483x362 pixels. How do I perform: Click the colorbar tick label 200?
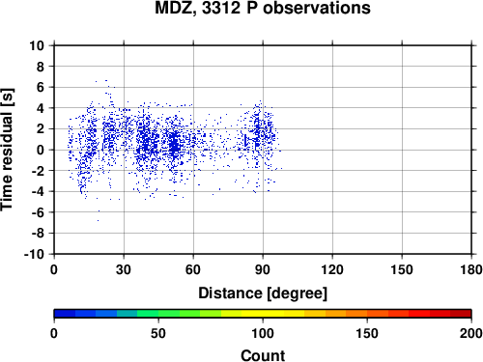tap(471, 333)
